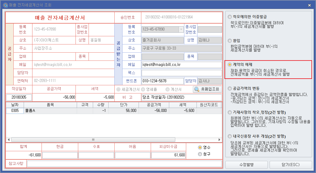Click the 현금 amount input field
The width and height of the screenshot is (316, 173).
point(60,155)
